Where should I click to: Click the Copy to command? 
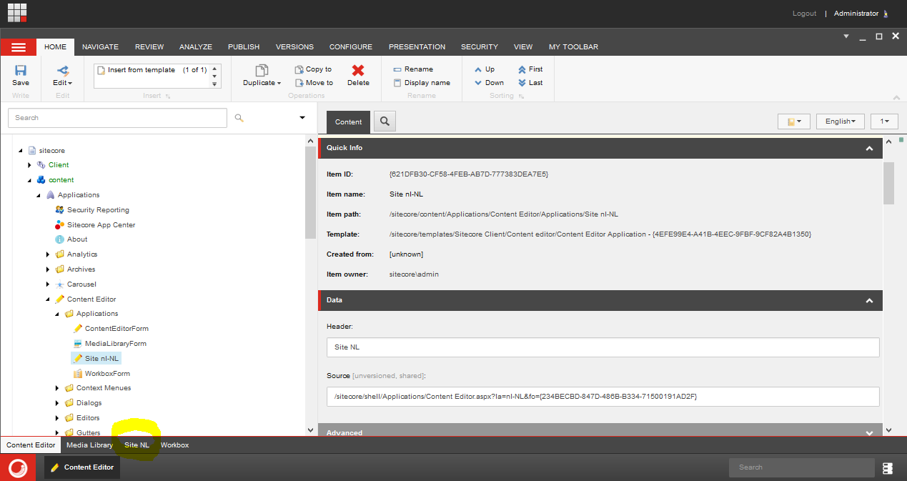313,69
